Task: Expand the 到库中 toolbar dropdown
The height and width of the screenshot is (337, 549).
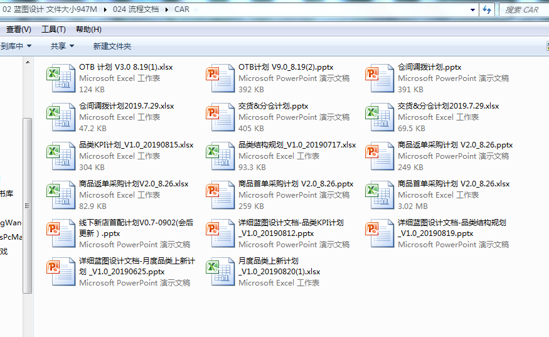Action: pyautogui.click(x=16, y=46)
